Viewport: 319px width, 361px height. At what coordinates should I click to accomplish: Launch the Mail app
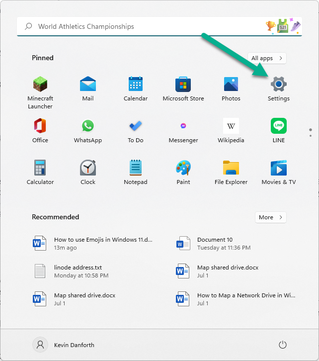[88, 89]
